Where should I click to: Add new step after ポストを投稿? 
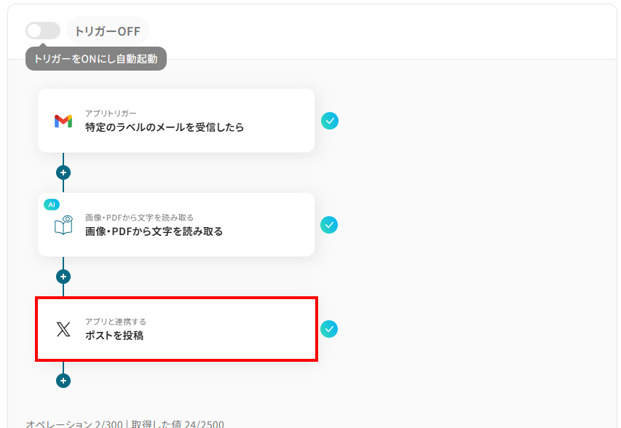click(63, 381)
